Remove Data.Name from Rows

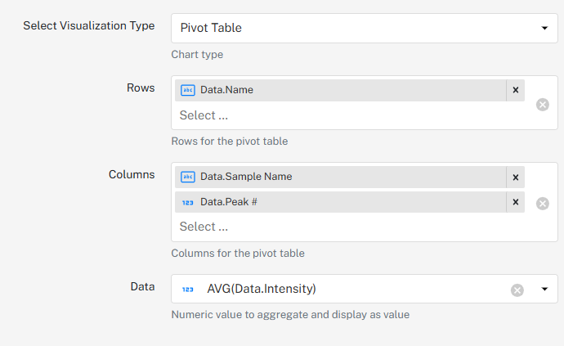click(516, 90)
